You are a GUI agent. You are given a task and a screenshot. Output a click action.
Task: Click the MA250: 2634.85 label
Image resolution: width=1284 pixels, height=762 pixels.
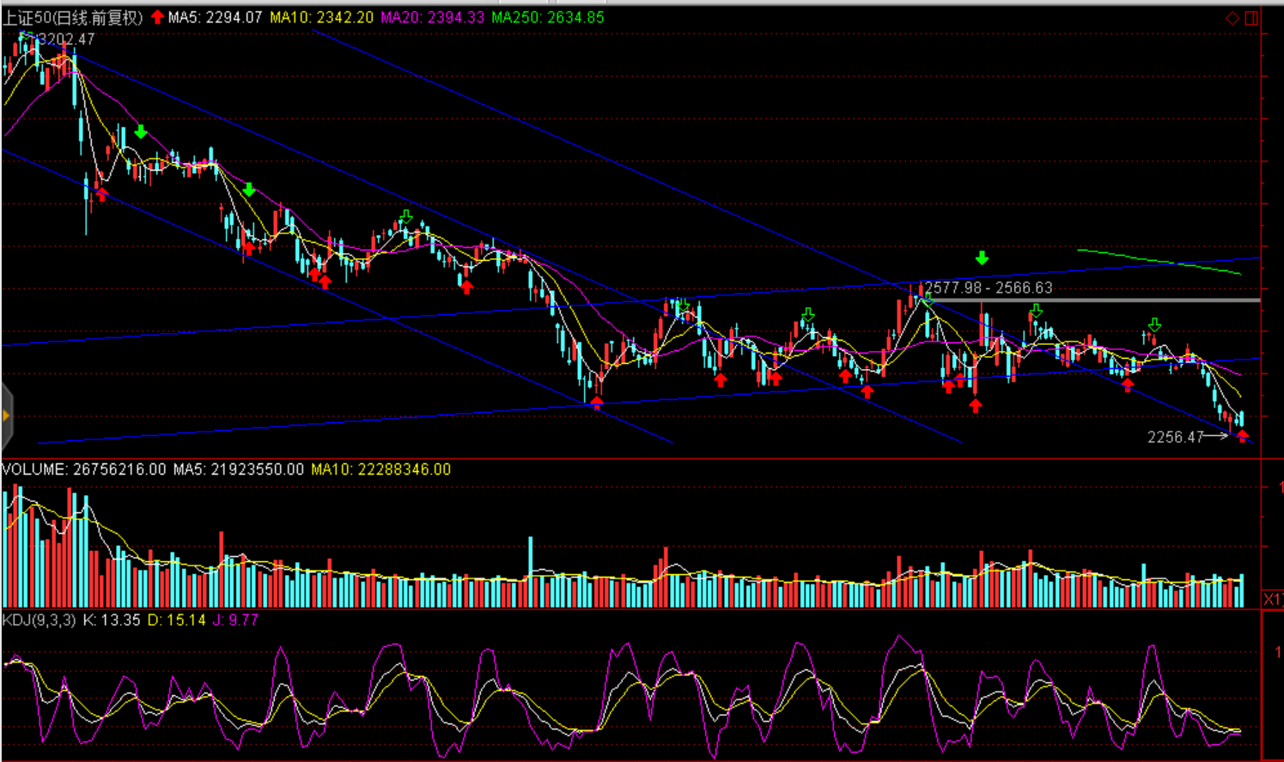click(548, 17)
